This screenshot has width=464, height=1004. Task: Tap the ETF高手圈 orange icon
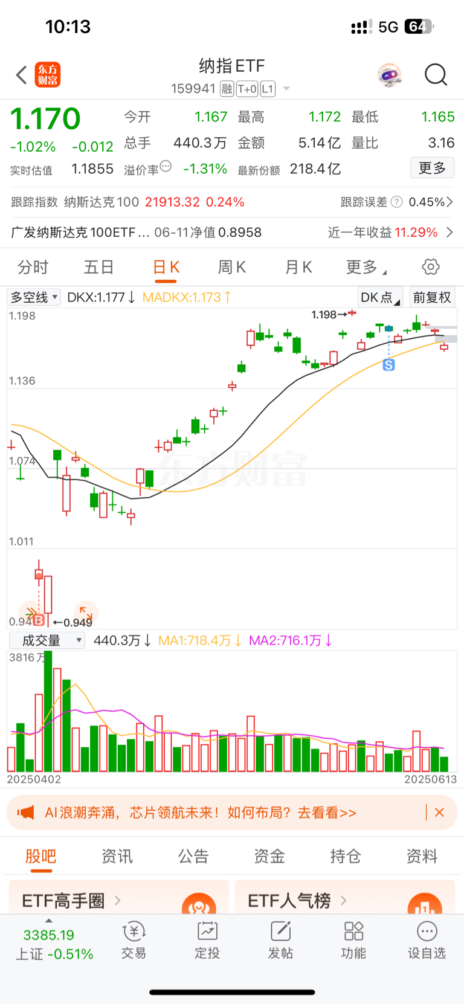199,903
